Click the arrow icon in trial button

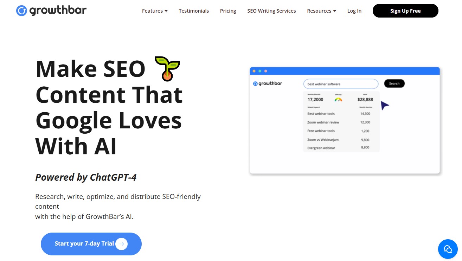pyautogui.click(x=121, y=244)
